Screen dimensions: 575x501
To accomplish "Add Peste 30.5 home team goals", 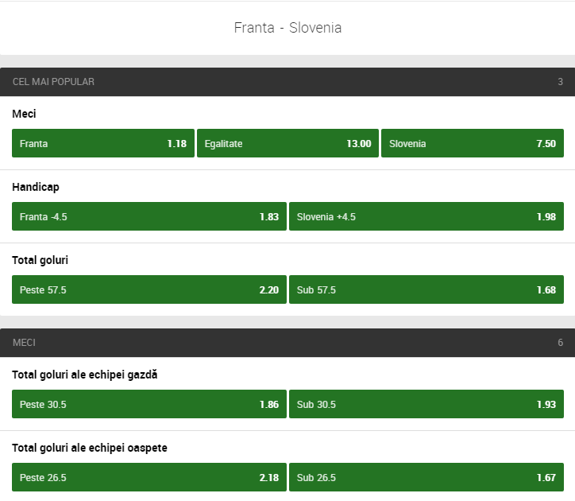I will pos(149,404).
